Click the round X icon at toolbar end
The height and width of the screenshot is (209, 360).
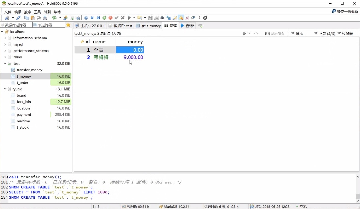pos(205,18)
